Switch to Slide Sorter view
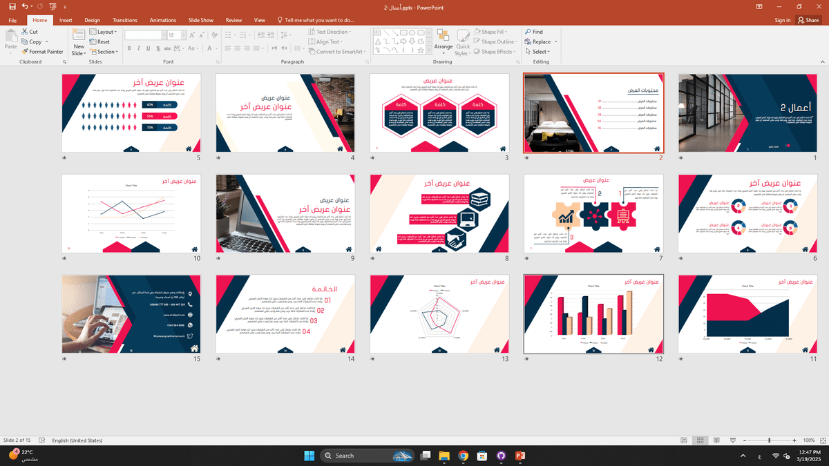The image size is (829, 466). tap(700, 440)
